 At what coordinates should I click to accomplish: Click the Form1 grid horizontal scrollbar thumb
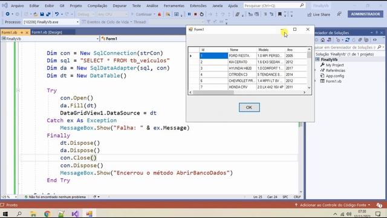click(x=213, y=92)
